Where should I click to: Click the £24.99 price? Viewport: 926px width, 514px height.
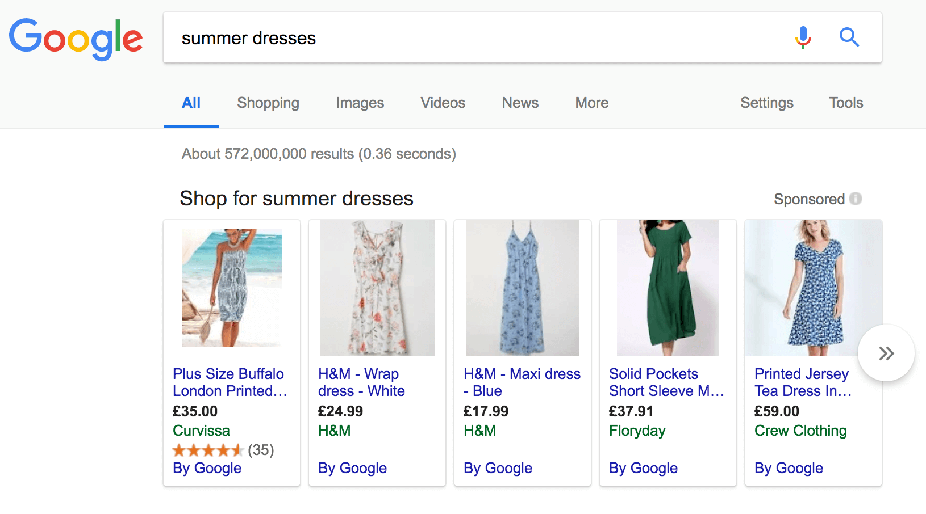(340, 411)
